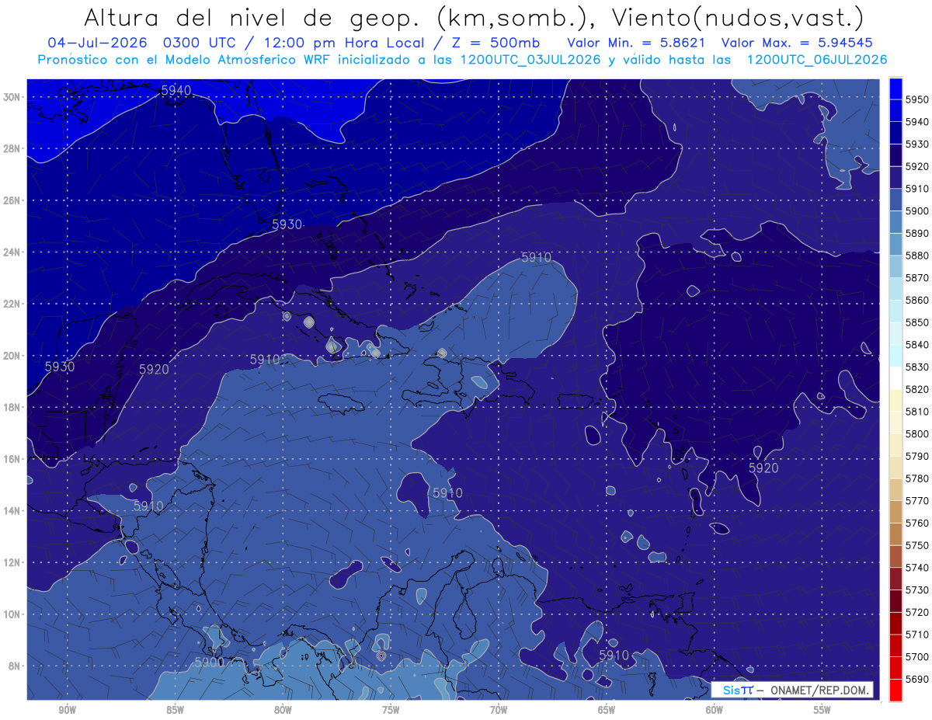Image resolution: width=932 pixels, height=720 pixels.
Task: Click the "60W" longitude axis label
Action: [715, 710]
